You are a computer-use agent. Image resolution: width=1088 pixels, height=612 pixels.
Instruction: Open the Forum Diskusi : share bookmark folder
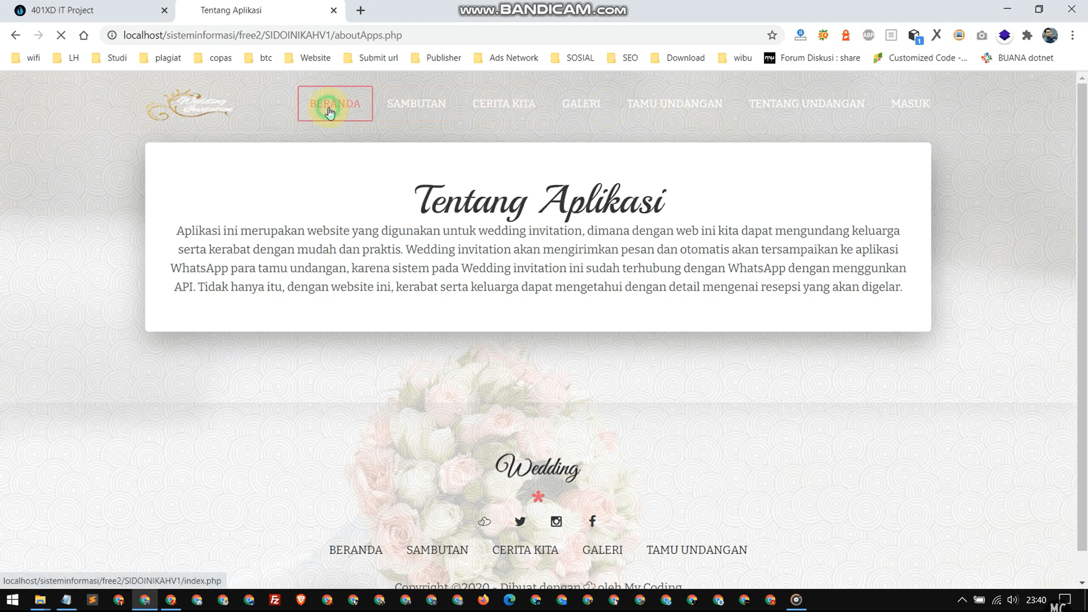click(812, 58)
